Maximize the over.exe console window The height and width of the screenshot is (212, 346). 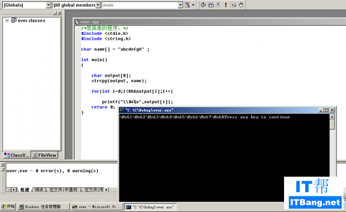pyautogui.click(x=326, y=110)
